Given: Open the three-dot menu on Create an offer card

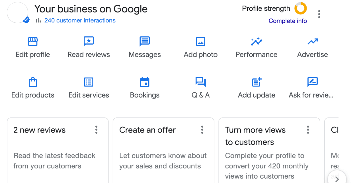Looking at the screenshot, I should click(x=202, y=130).
